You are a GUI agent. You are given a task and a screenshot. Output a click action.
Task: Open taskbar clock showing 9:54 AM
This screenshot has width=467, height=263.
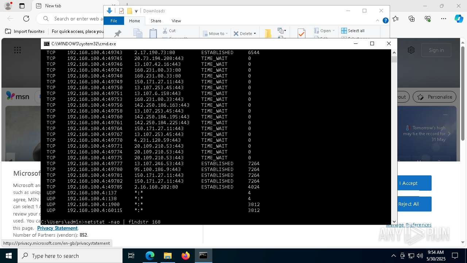(436, 256)
